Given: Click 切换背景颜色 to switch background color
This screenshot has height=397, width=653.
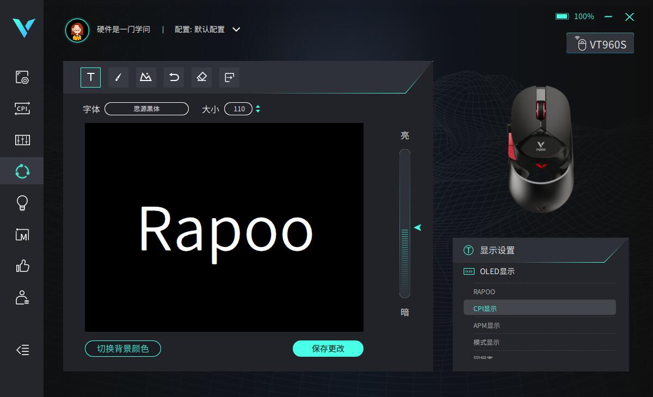Looking at the screenshot, I should click(123, 349).
